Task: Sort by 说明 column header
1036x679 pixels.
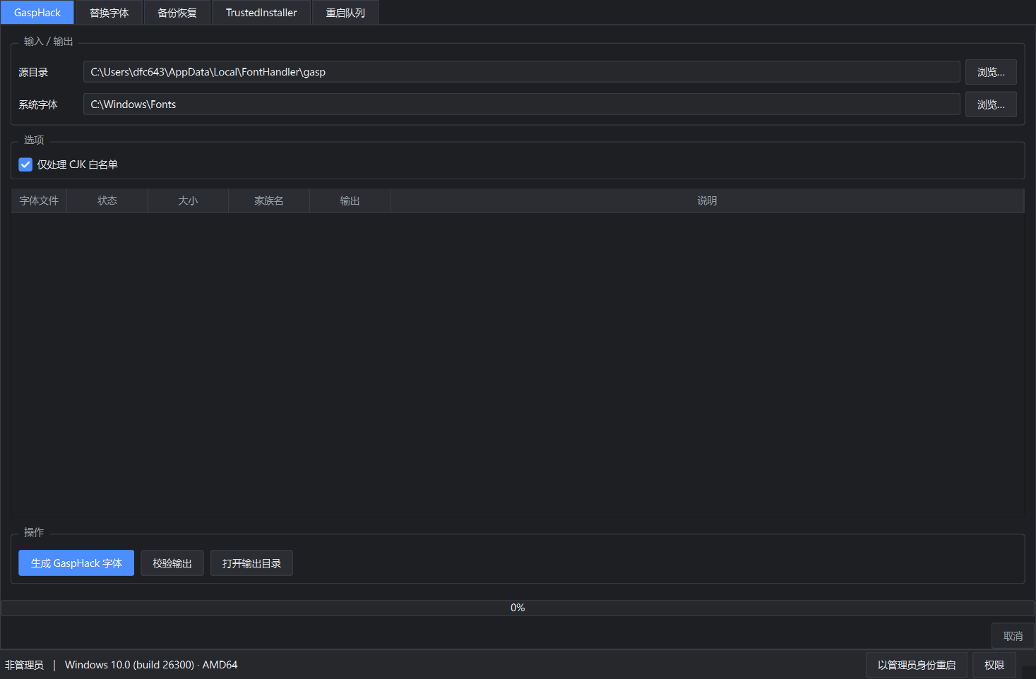Action: point(707,201)
